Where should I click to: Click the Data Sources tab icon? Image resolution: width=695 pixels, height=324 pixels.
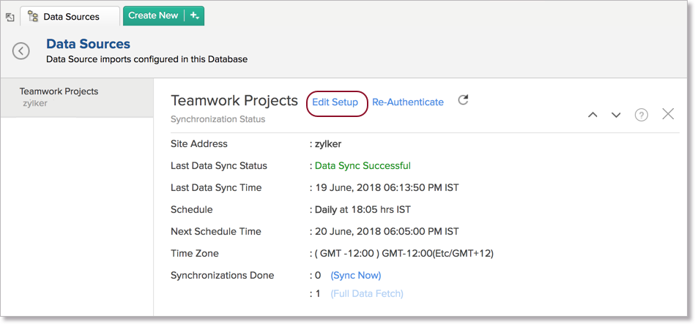(x=33, y=16)
